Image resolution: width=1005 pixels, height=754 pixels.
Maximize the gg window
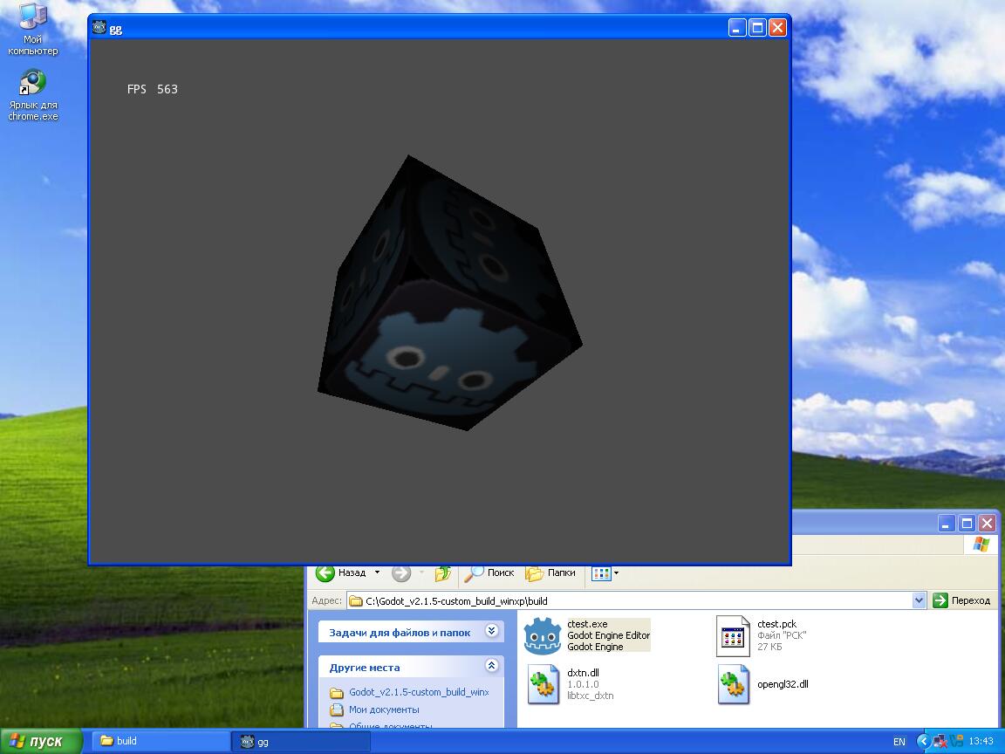[757, 28]
